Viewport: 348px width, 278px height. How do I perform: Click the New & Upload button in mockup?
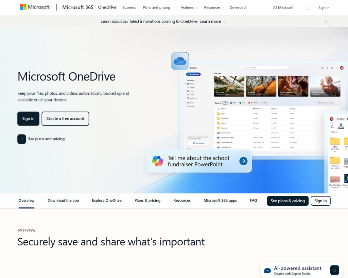click(x=193, y=74)
